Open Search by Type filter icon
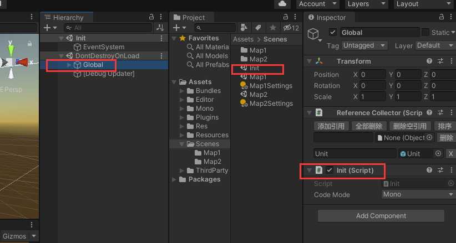456x243 pixels. (x=244, y=28)
